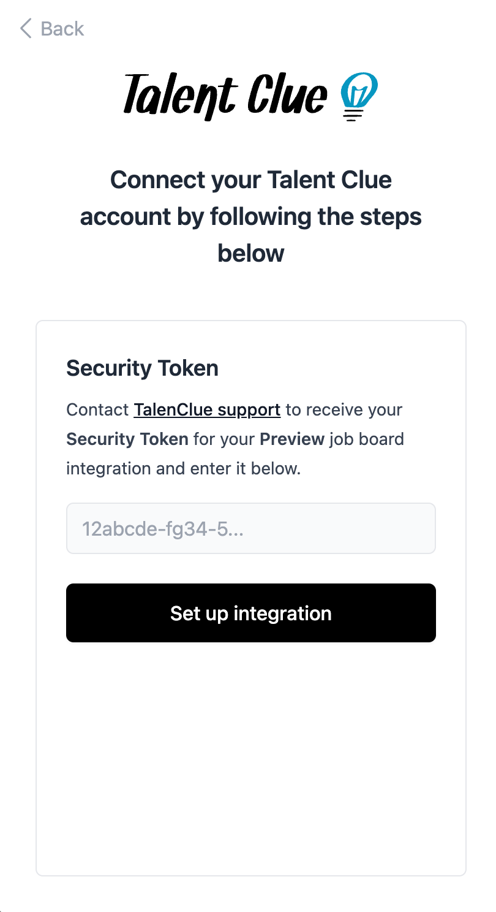Viewport: 496px width, 912px height.
Task: Click the '12abcde-fg34-5...' placeholder text
Action: (x=163, y=528)
